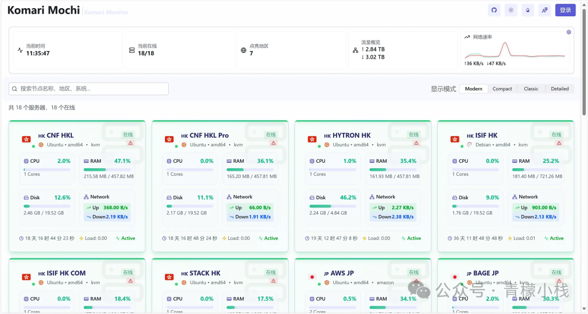This screenshot has height=314, width=588.
Task: Click the warning triangle on STACK HK card
Action: [273, 281]
